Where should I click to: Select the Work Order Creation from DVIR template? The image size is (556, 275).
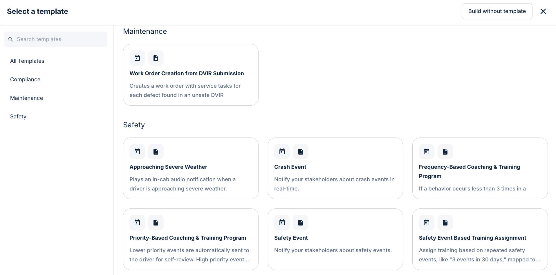pyautogui.click(x=191, y=75)
